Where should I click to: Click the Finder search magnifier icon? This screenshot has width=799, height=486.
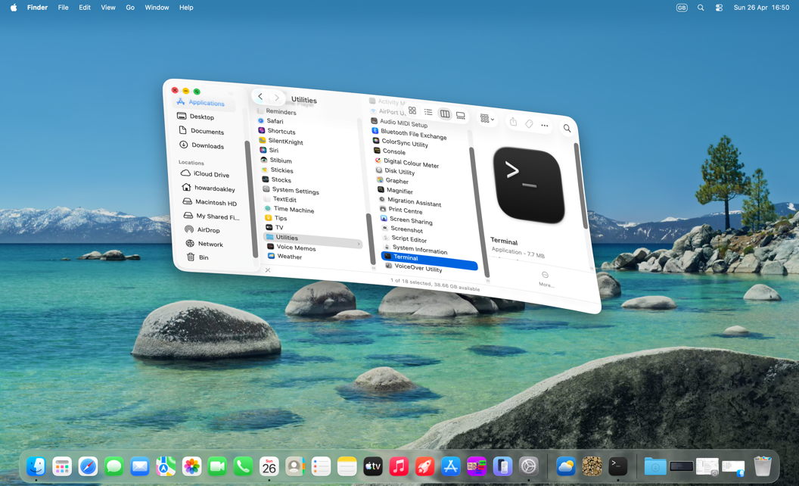(x=567, y=129)
